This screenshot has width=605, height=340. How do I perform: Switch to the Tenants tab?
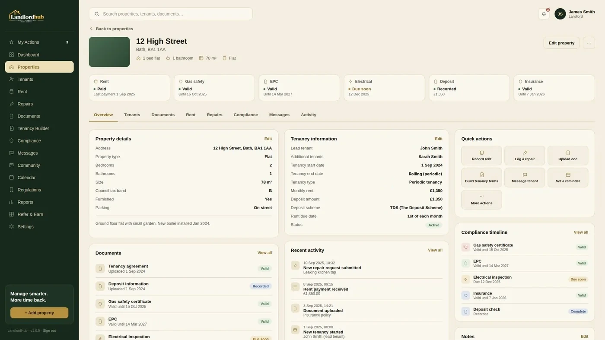point(132,115)
